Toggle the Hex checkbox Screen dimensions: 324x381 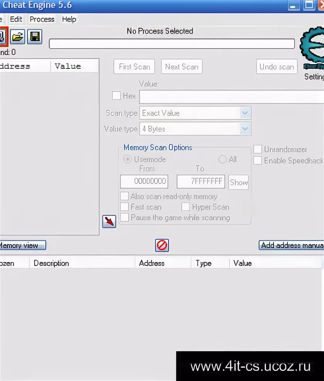[116, 95]
